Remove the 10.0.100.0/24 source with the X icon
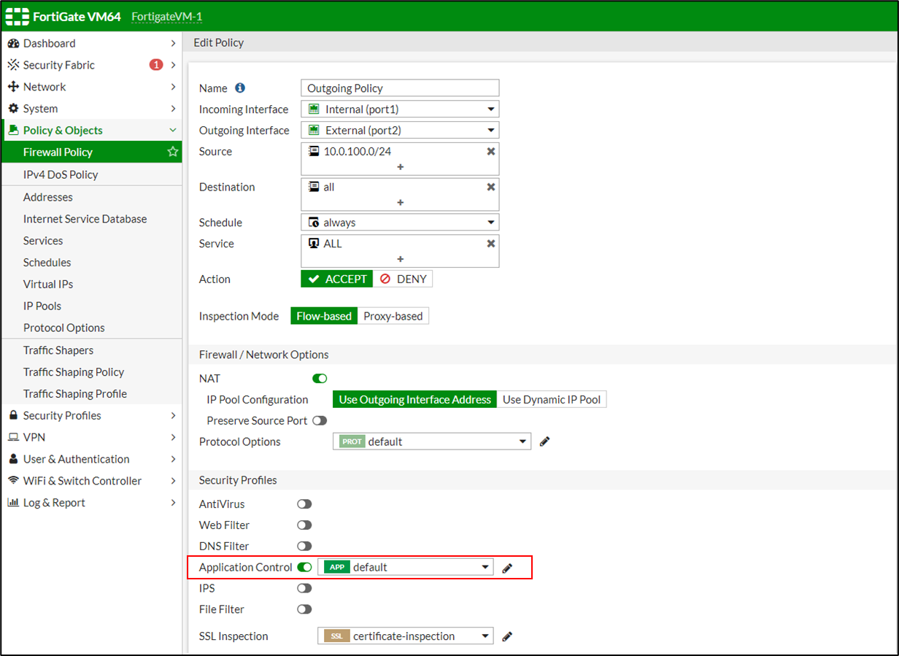Viewport: 899px width, 656px height. pos(490,152)
